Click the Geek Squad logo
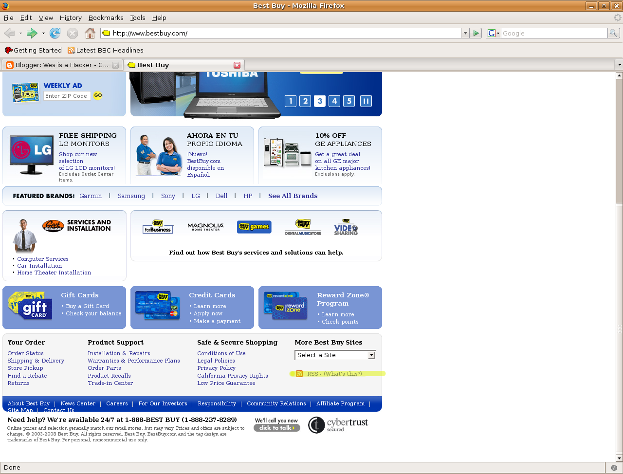Image resolution: width=623 pixels, height=474 pixels. pos(53,226)
